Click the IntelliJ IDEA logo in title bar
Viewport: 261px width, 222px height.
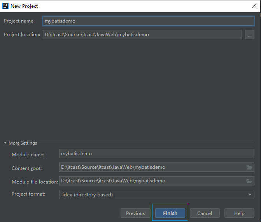coord(5,6)
